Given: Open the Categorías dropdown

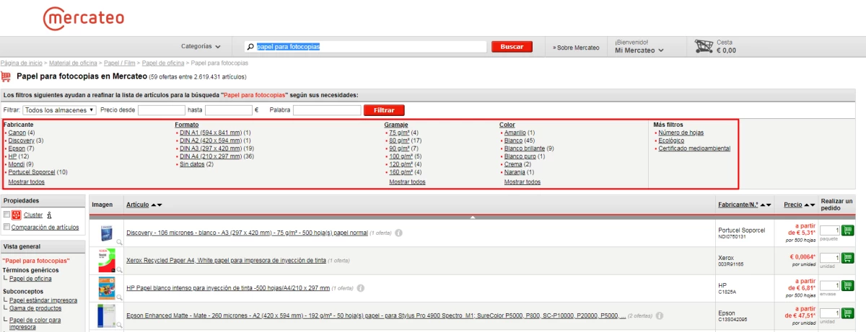Looking at the screenshot, I should [x=201, y=47].
